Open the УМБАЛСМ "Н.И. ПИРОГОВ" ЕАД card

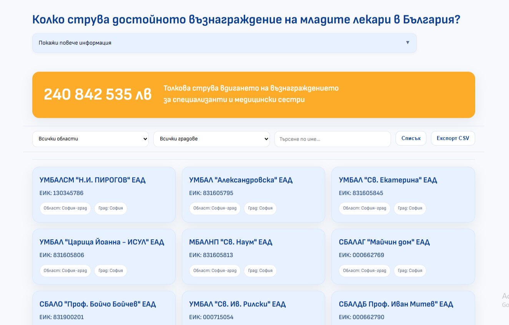(x=104, y=194)
